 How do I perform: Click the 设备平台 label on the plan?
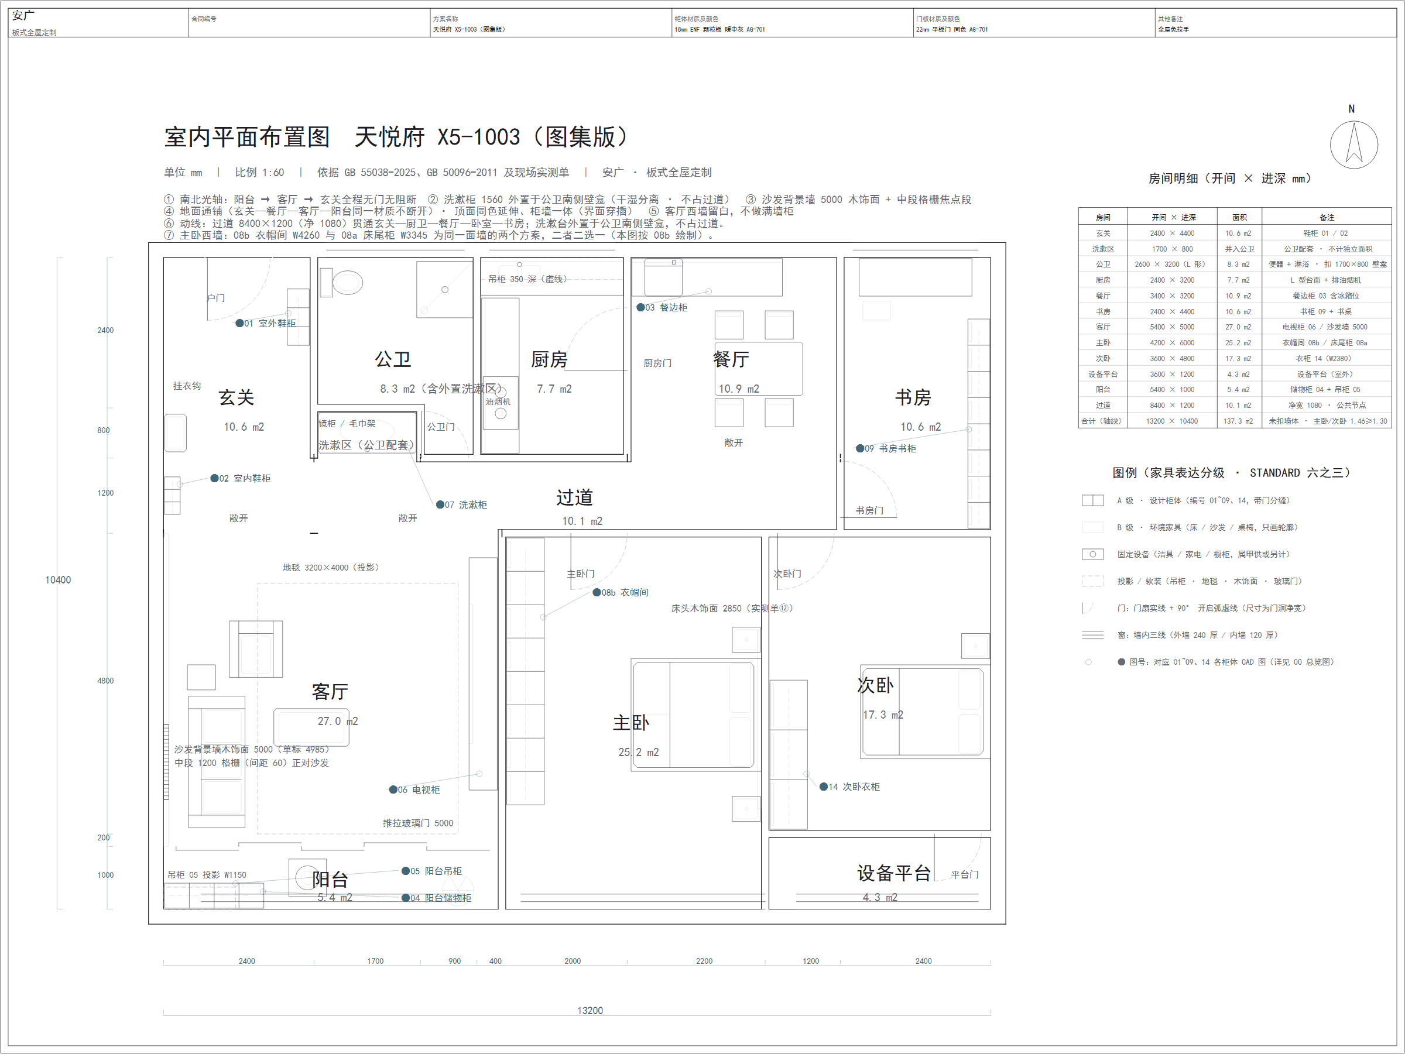[x=895, y=873]
